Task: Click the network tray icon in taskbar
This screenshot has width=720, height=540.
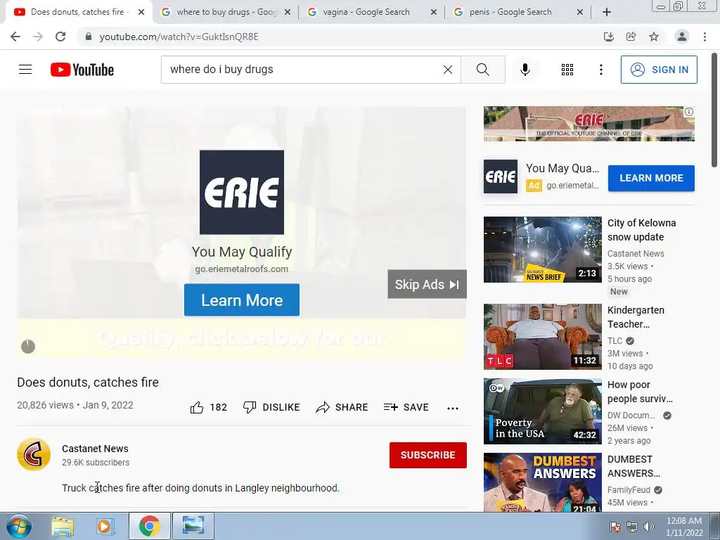Action: [632, 527]
